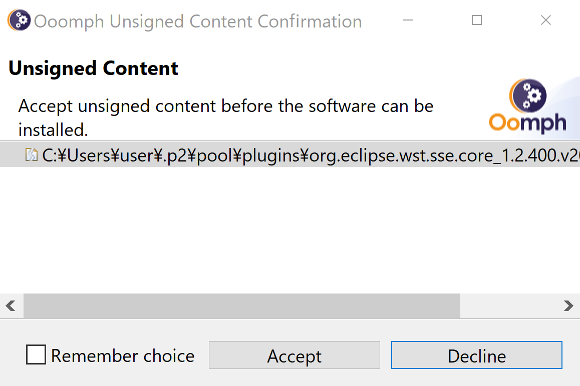The width and height of the screenshot is (580, 386).
Task: Minimize the Oomph confirmation dialog
Action: 408,20
